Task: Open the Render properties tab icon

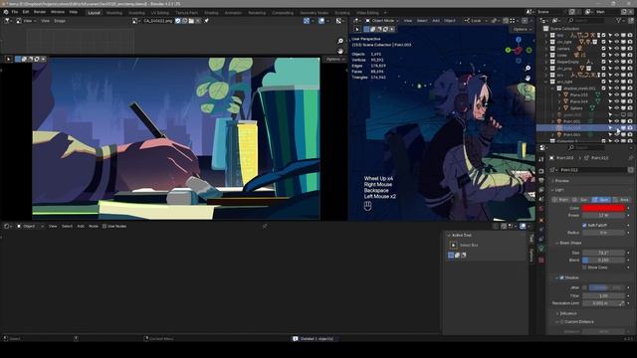Action: pos(541,170)
